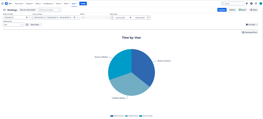The width and height of the screenshot is (263, 119).
Task: Open the Options button
Action: point(232,10)
